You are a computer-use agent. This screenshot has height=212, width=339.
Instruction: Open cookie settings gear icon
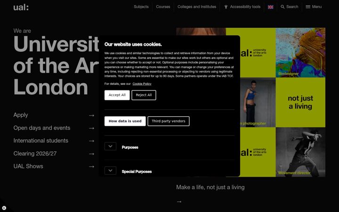[x=4, y=208]
